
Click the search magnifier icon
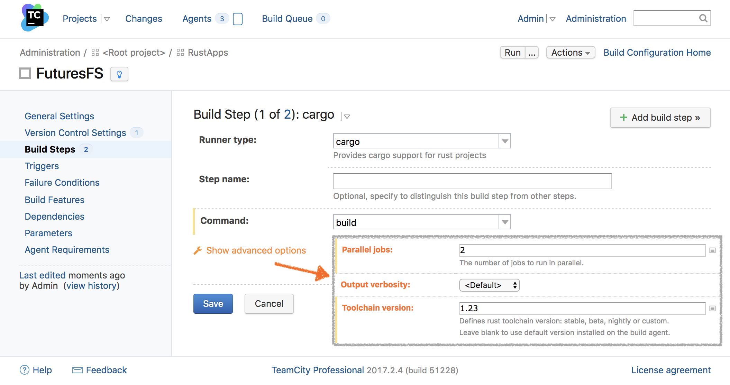coord(703,18)
